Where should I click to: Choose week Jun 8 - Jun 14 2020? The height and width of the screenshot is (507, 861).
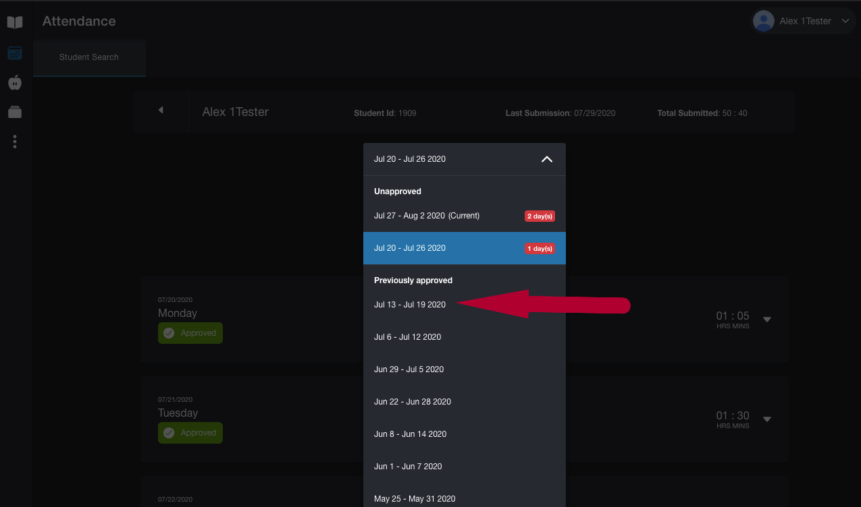(465, 434)
